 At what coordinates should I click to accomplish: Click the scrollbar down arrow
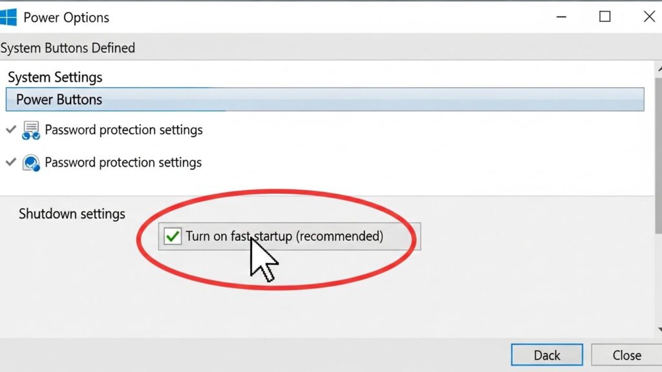(x=659, y=330)
